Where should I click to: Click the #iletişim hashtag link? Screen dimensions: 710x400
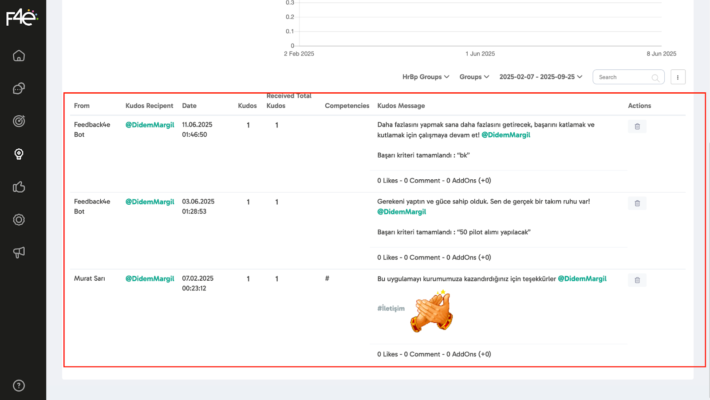pyautogui.click(x=390, y=308)
